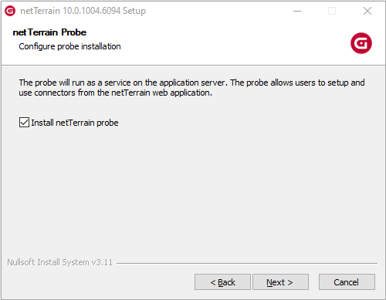
Task: Click the greyed-out maximize window button
Action: pos(332,11)
